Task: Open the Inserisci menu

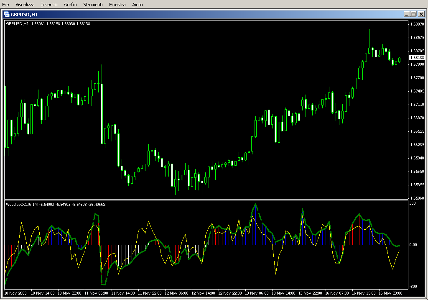Action: [x=49, y=5]
